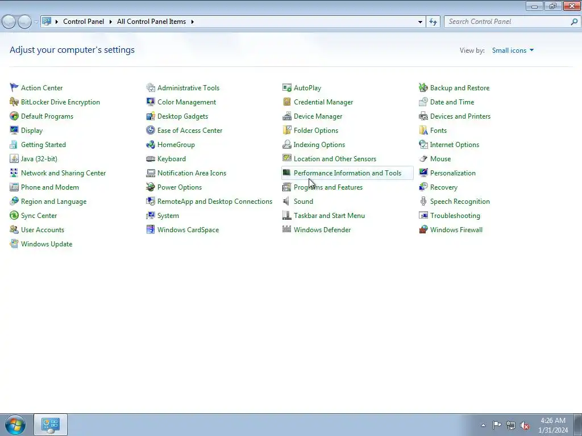
Task: Expand the arrow after All Control Panel Items
Action: [x=192, y=22]
